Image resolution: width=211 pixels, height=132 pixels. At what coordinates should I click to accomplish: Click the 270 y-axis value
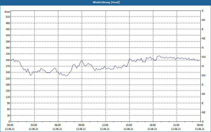pyautogui.click(x=8, y=66)
